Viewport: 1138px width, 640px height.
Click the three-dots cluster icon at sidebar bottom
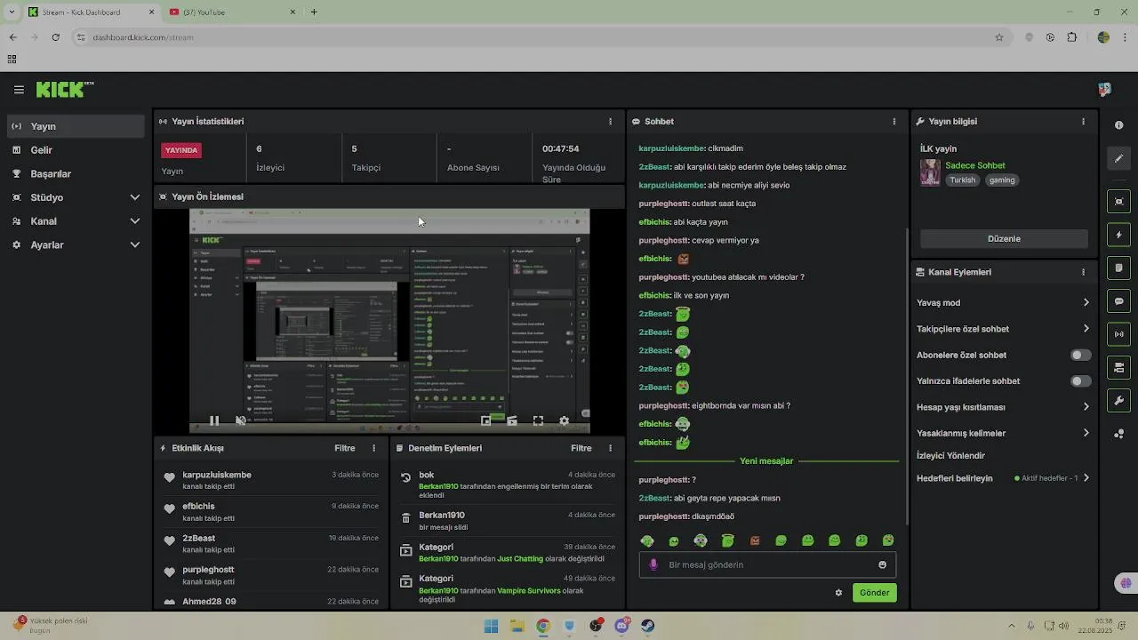pos(1118,434)
